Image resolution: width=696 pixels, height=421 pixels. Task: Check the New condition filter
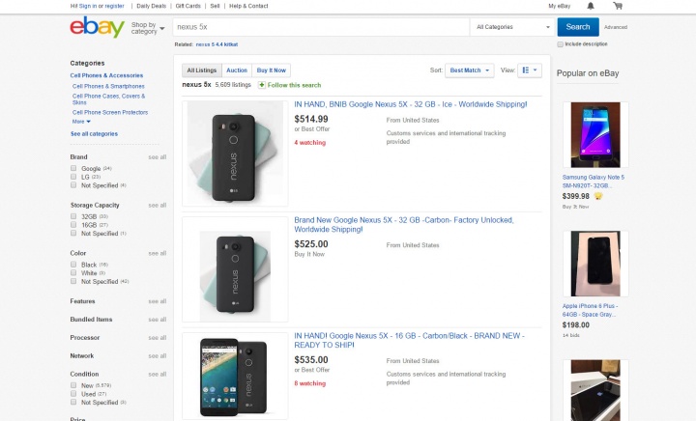point(73,385)
